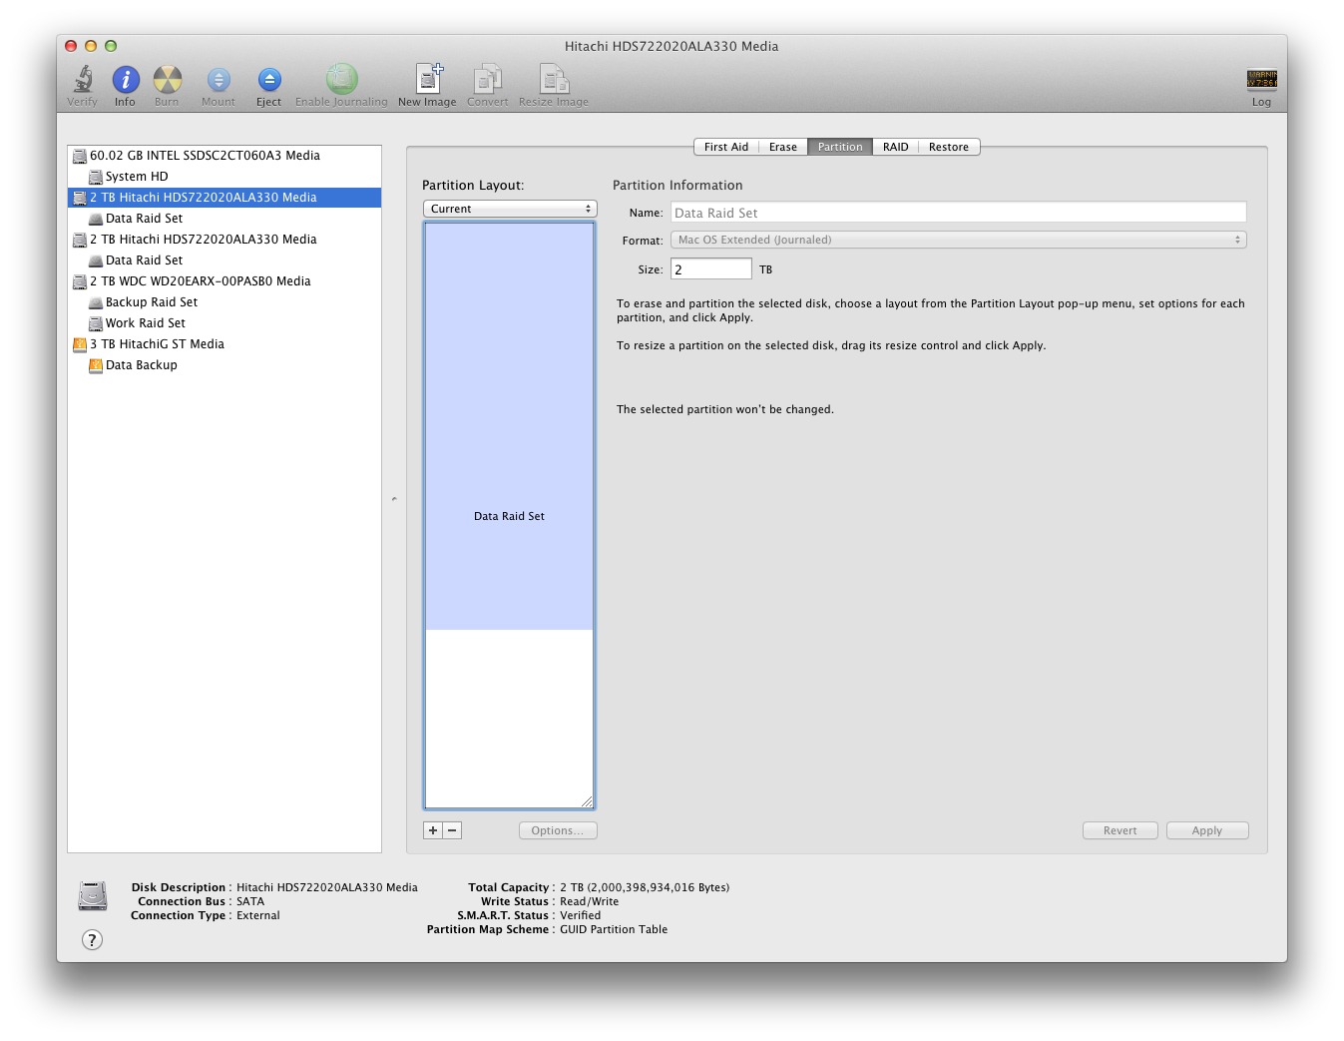The height and width of the screenshot is (1041, 1344).
Task: Select the second 2 TB Hitachi disk
Action: (x=224, y=240)
